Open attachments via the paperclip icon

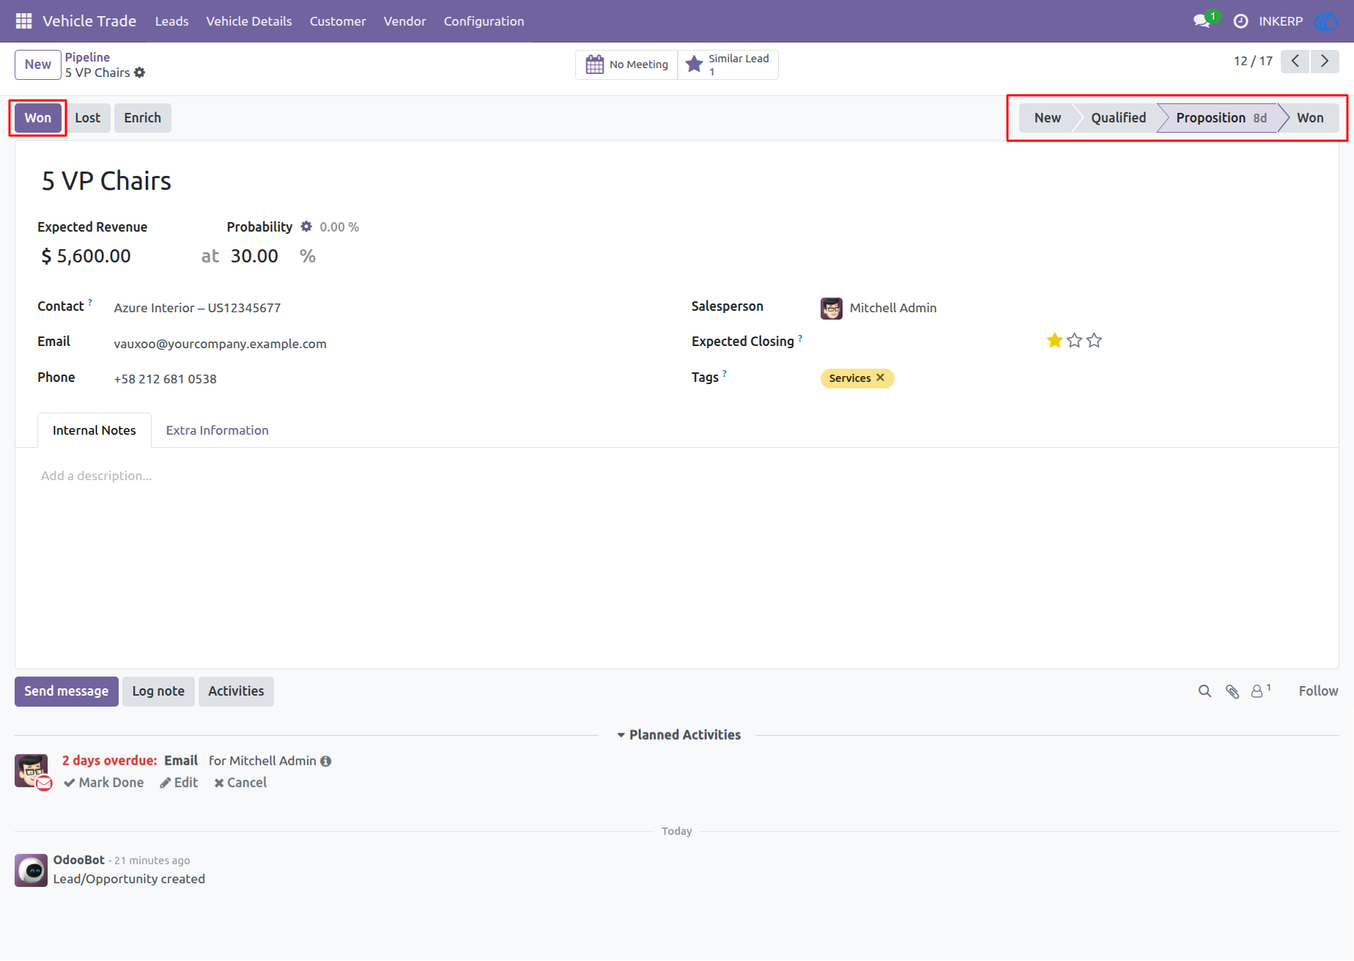tap(1232, 691)
